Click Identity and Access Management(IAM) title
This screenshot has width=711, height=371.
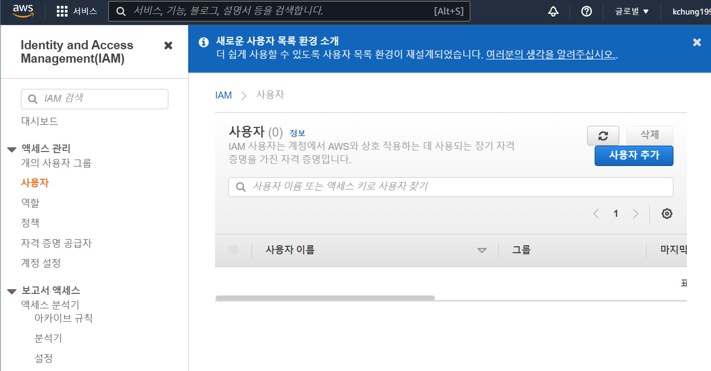click(x=77, y=52)
